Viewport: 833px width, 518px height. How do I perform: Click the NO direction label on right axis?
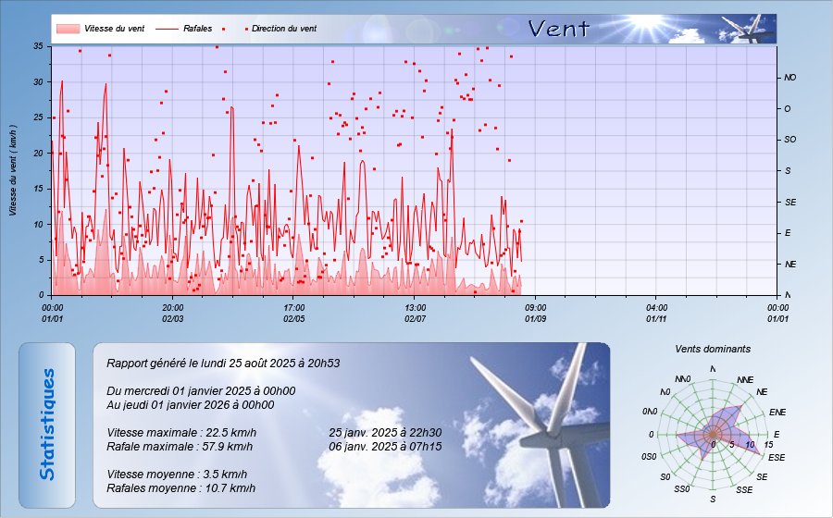(x=789, y=78)
